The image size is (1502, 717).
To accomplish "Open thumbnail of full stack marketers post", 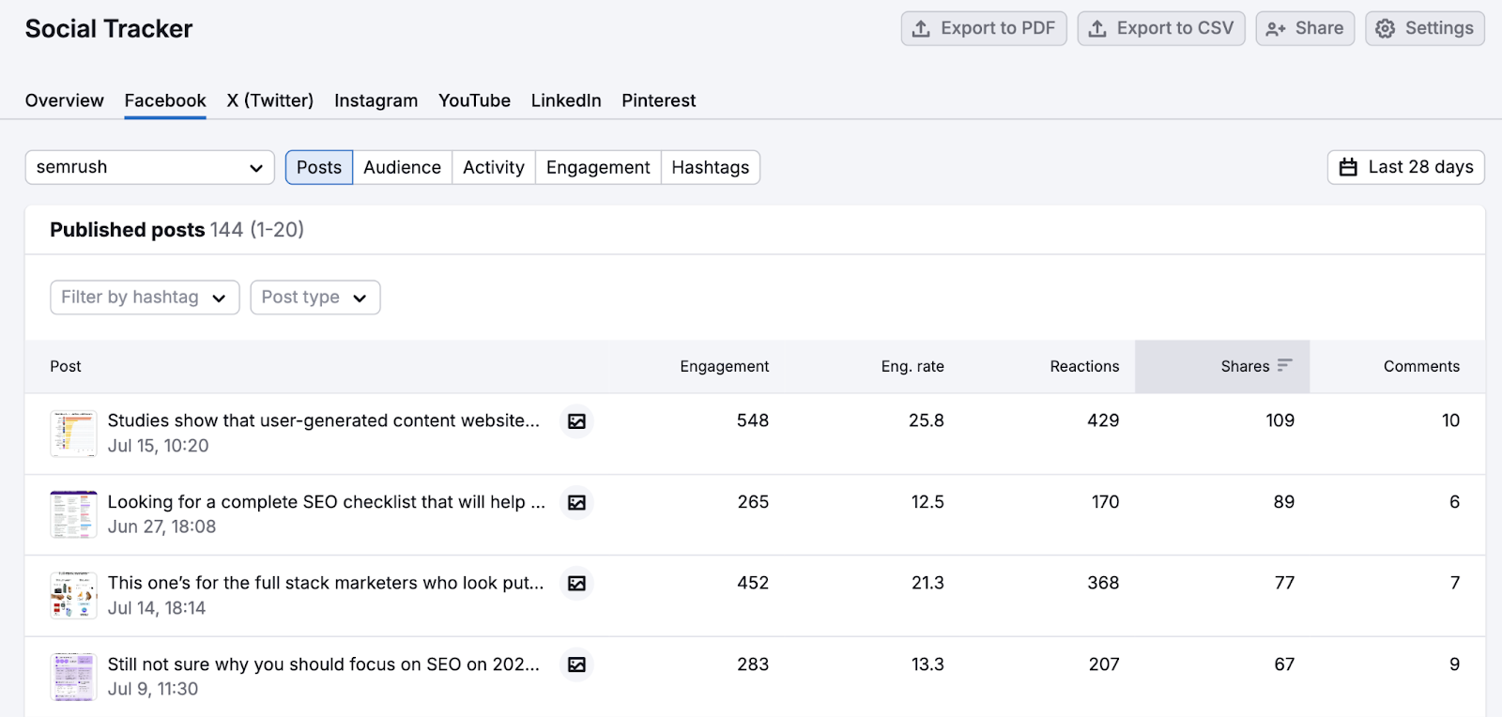I will (73, 596).
